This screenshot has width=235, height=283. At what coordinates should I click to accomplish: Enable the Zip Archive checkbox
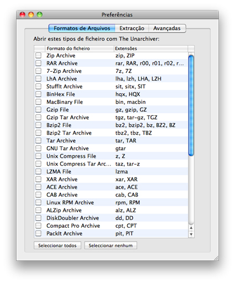[38, 55]
